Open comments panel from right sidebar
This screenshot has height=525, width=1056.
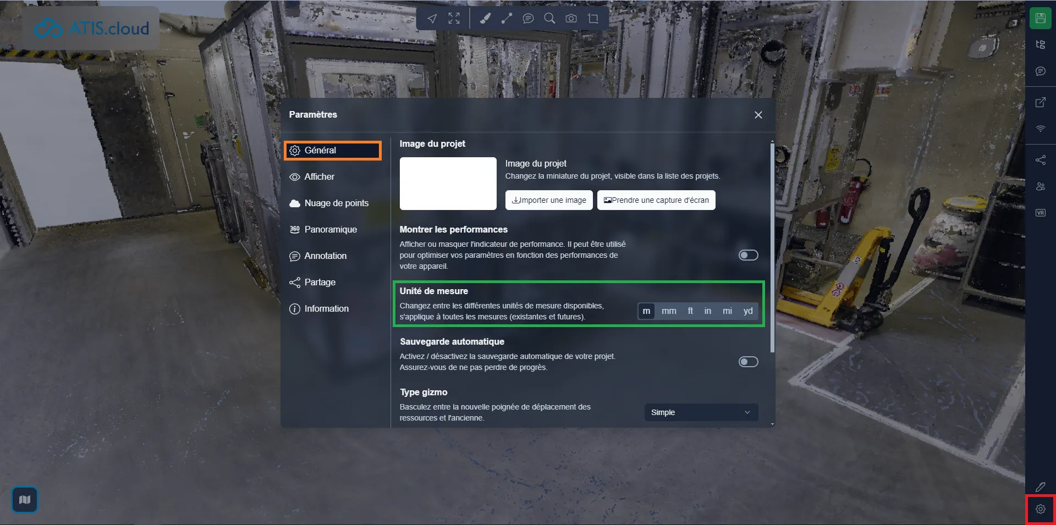pyautogui.click(x=1040, y=71)
